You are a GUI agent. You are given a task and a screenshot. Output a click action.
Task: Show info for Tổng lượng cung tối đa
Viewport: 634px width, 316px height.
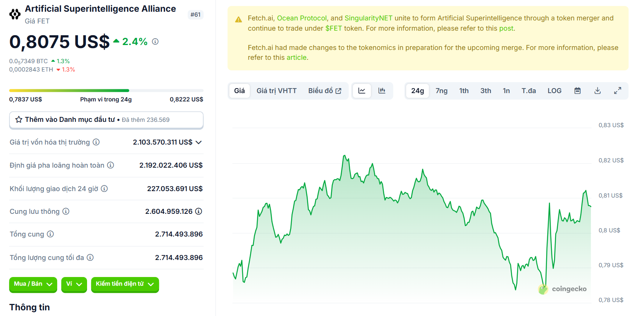90,258
